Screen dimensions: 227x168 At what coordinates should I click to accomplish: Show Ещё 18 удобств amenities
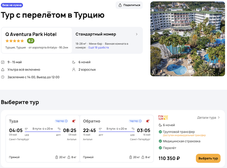99,48
